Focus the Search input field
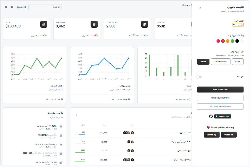250x167 pixels. [x=45, y=7]
